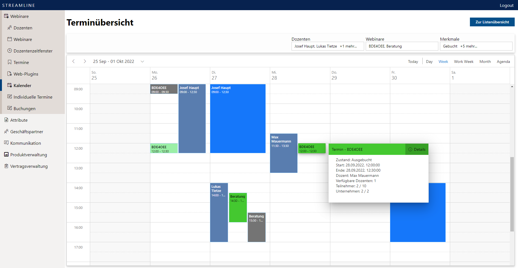Open the Dozenten filter dropdown
The image size is (518, 268).
tap(328, 46)
